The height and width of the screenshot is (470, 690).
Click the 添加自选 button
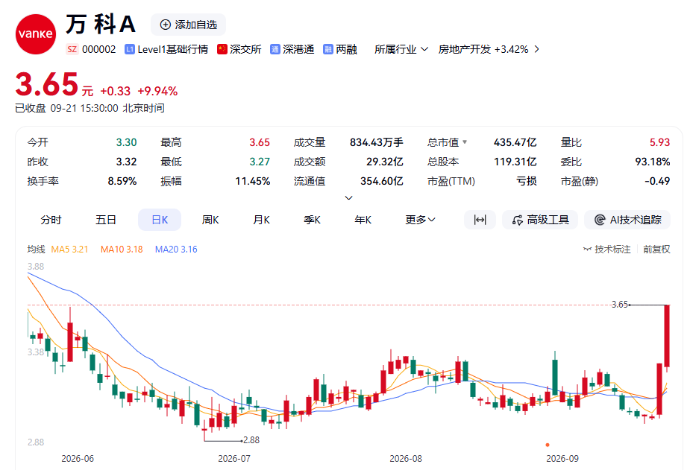tap(188, 25)
